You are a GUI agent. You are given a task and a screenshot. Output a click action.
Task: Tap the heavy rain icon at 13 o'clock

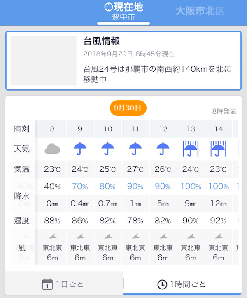[191, 148]
